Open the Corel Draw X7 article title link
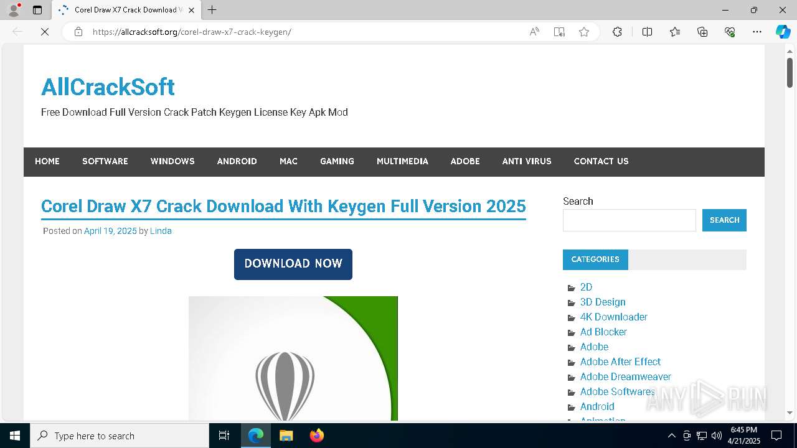797x448 pixels. [x=283, y=206]
